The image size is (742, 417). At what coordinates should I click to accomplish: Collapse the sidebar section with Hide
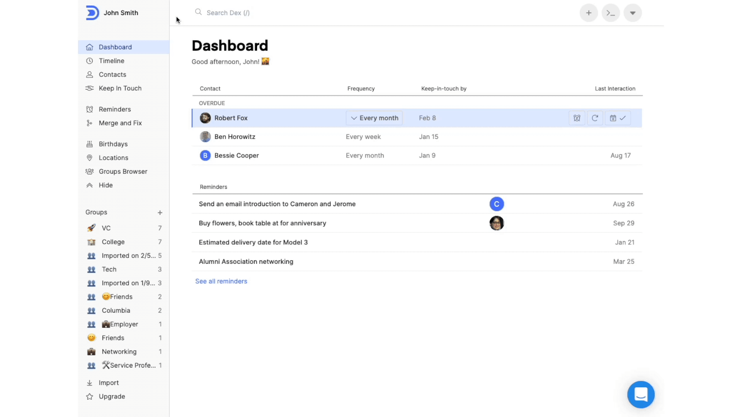pos(106,185)
